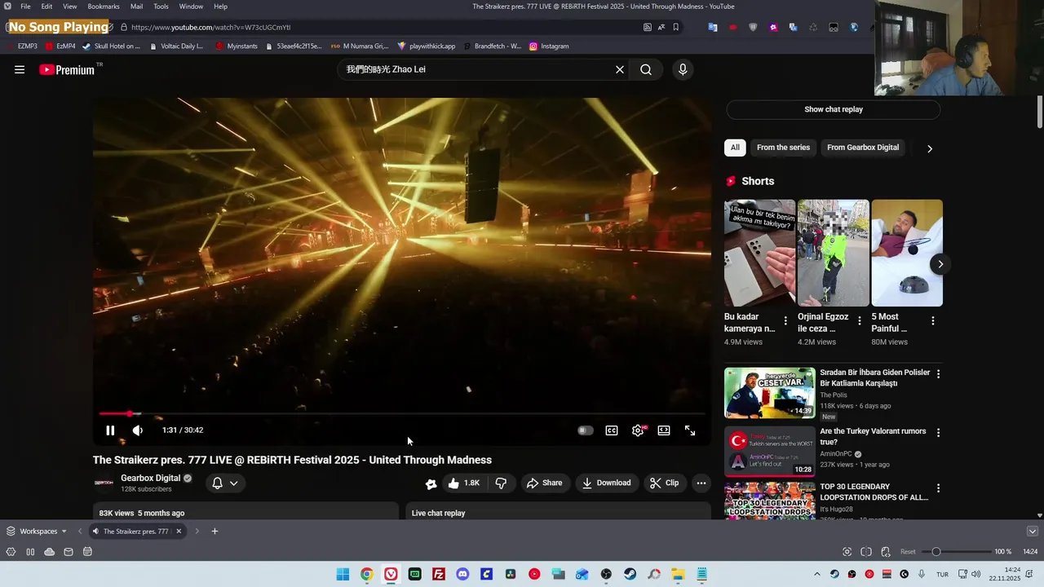Image resolution: width=1044 pixels, height=587 pixels.
Task: Select the From Gearbox Digital chip
Action: (x=863, y=148)
